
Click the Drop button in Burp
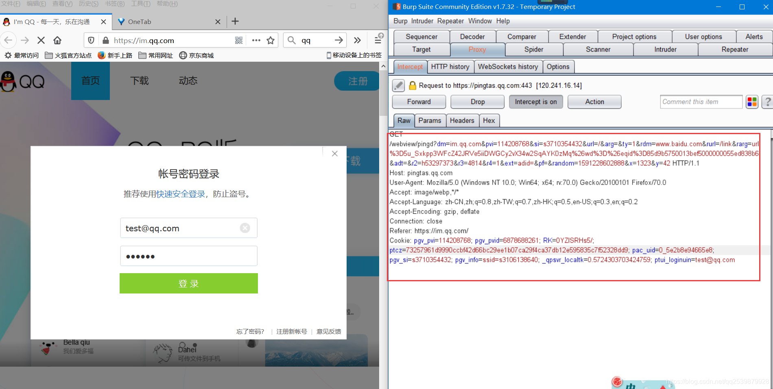[478, 102]
